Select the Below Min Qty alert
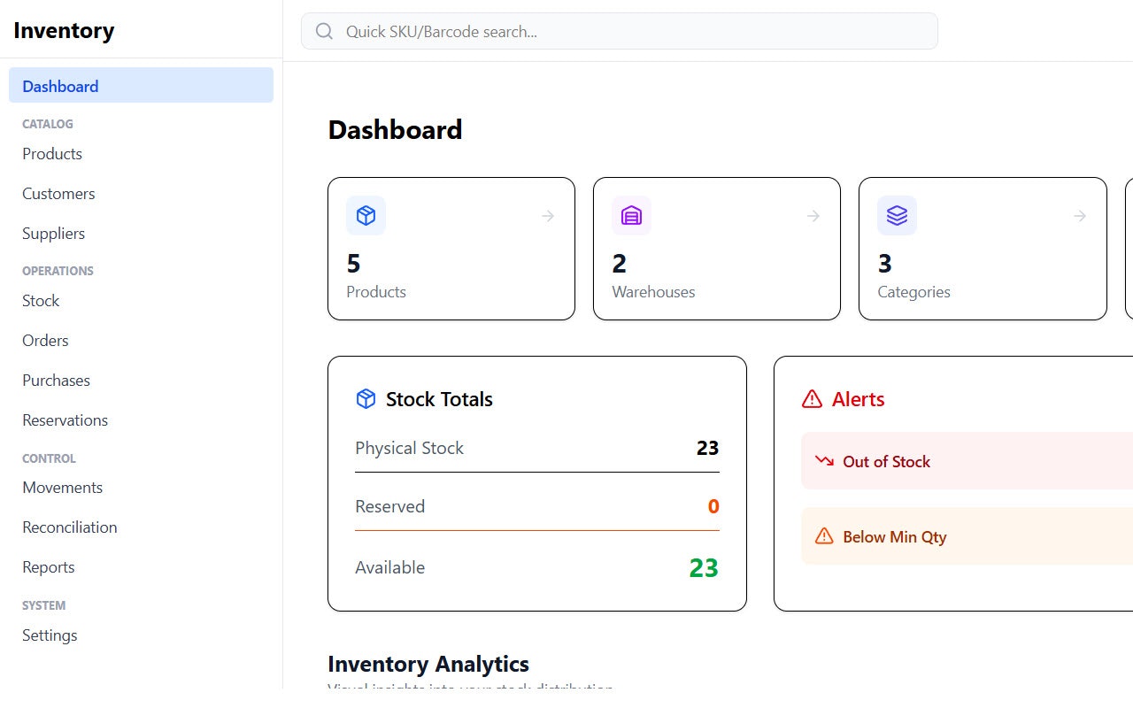The image size is (1133, 708). point(967,536)
